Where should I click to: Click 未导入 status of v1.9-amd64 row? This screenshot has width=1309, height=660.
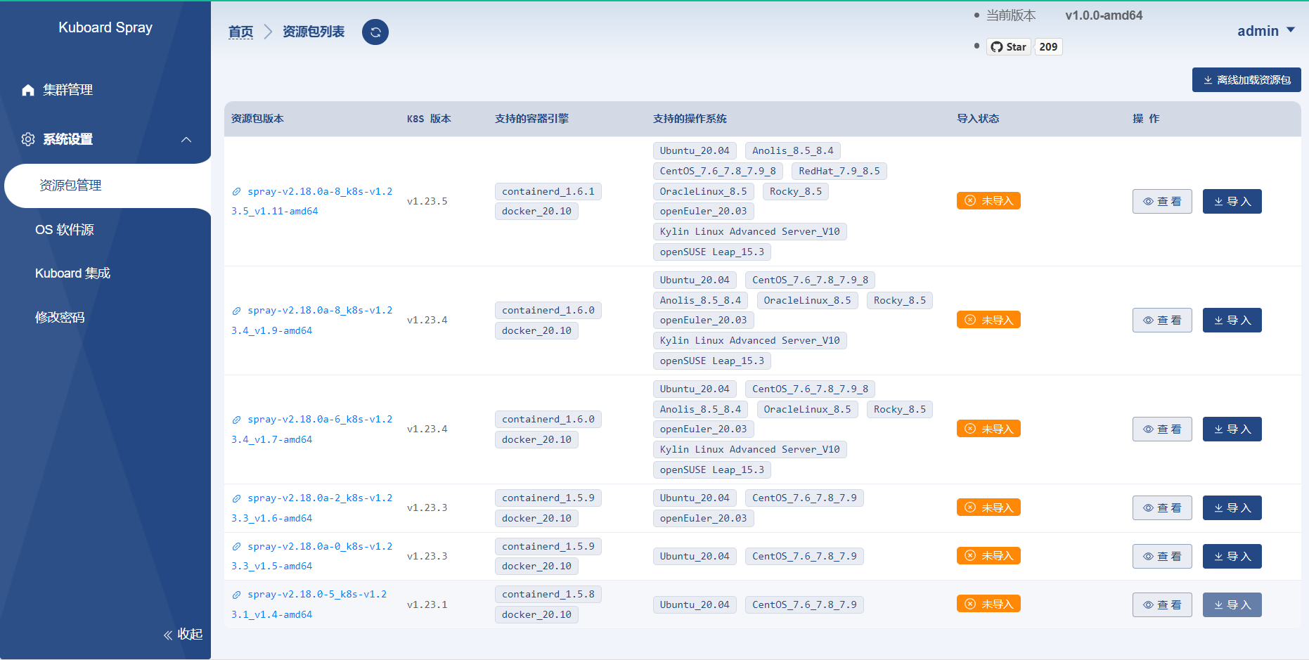pos(988,320)
